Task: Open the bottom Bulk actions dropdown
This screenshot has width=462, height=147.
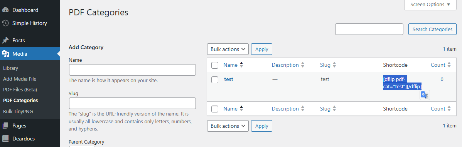Action: tap(228, 126)
